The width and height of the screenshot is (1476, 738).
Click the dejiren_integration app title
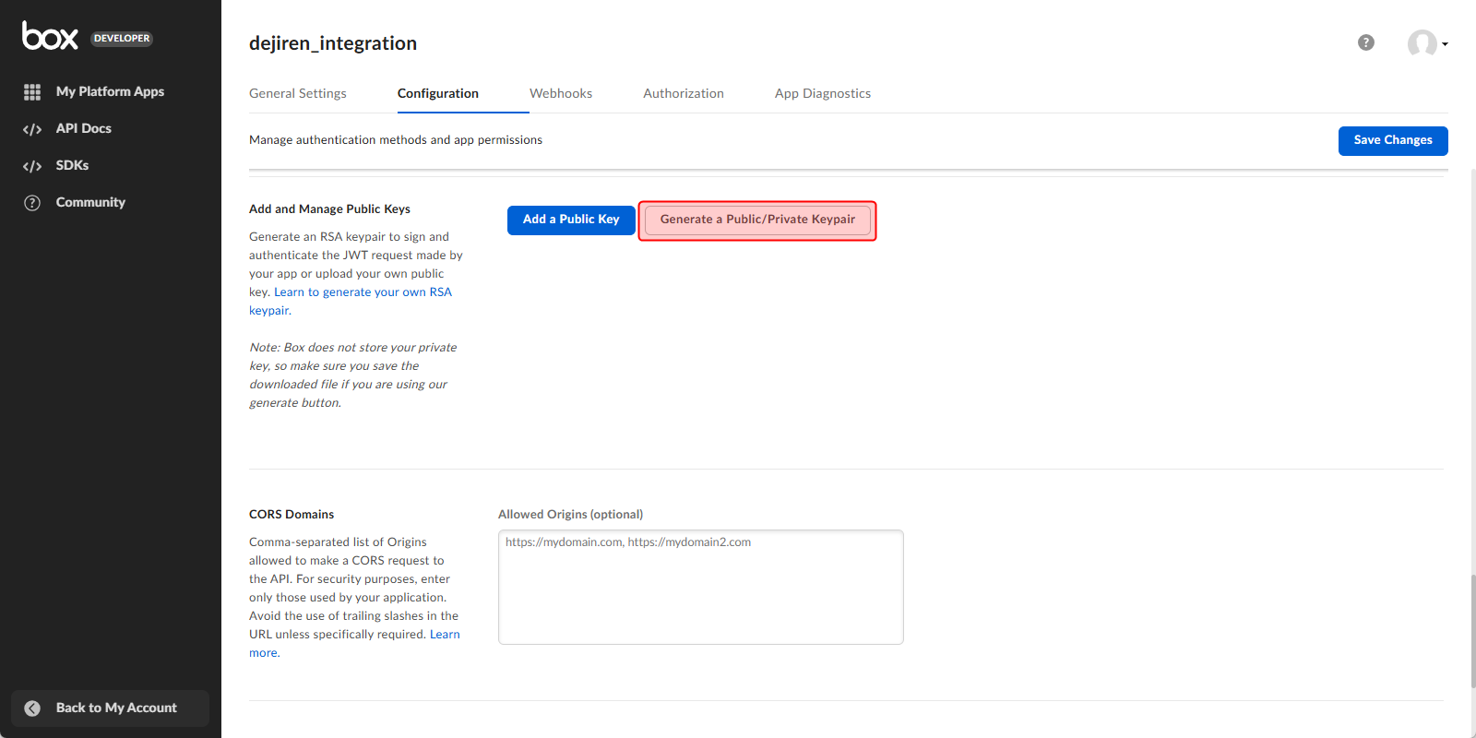[333, 43]
